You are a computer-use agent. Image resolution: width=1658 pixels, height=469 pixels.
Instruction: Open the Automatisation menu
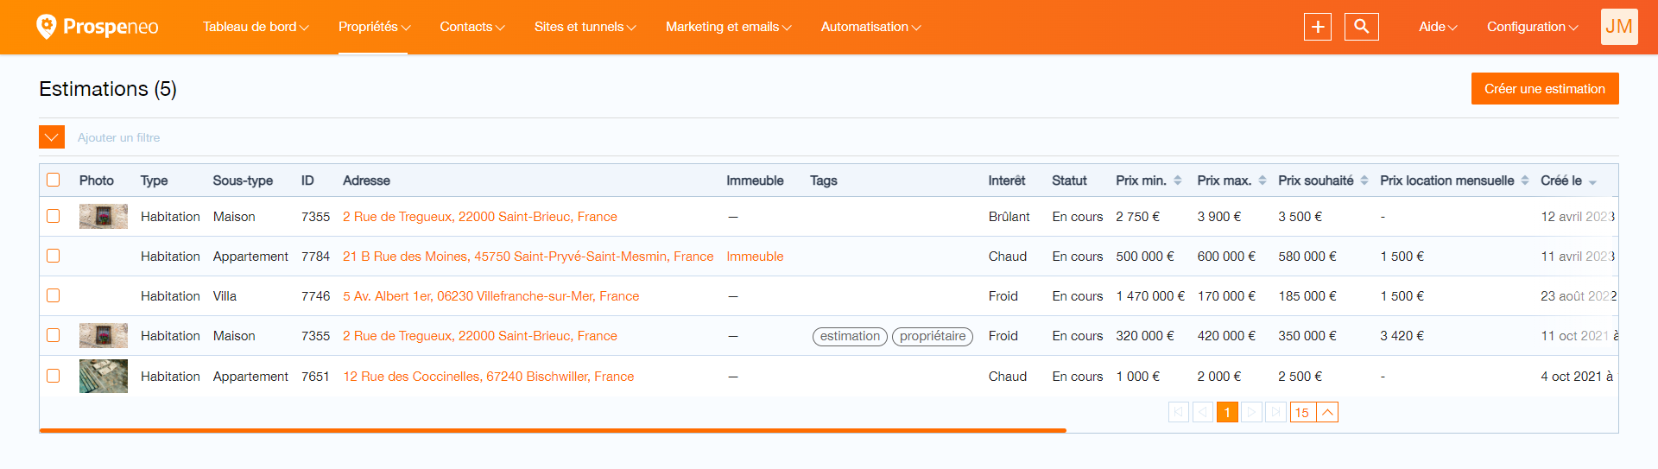[870, 27]
